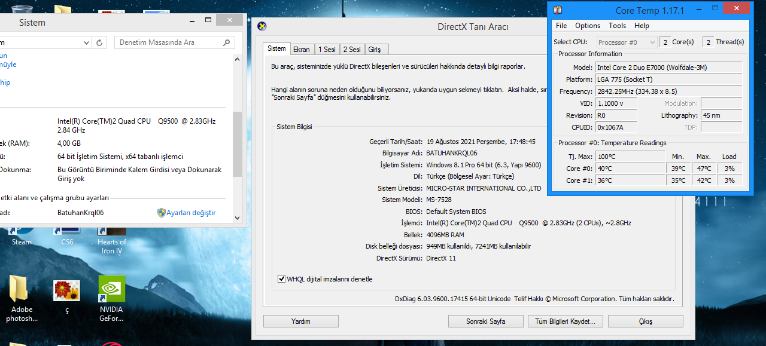The width and height of the screenshot is (766, 346).
Task: Click refresh icon in Sistem window
Action: [99, 42]
